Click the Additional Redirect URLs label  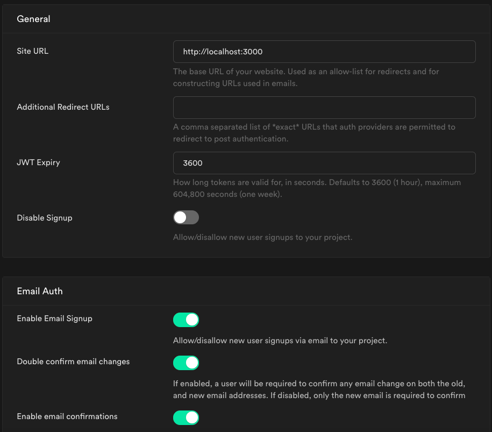coord(63,107)
